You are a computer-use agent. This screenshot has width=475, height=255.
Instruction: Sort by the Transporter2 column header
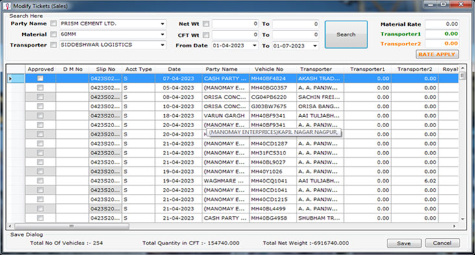tap(415, 69)
